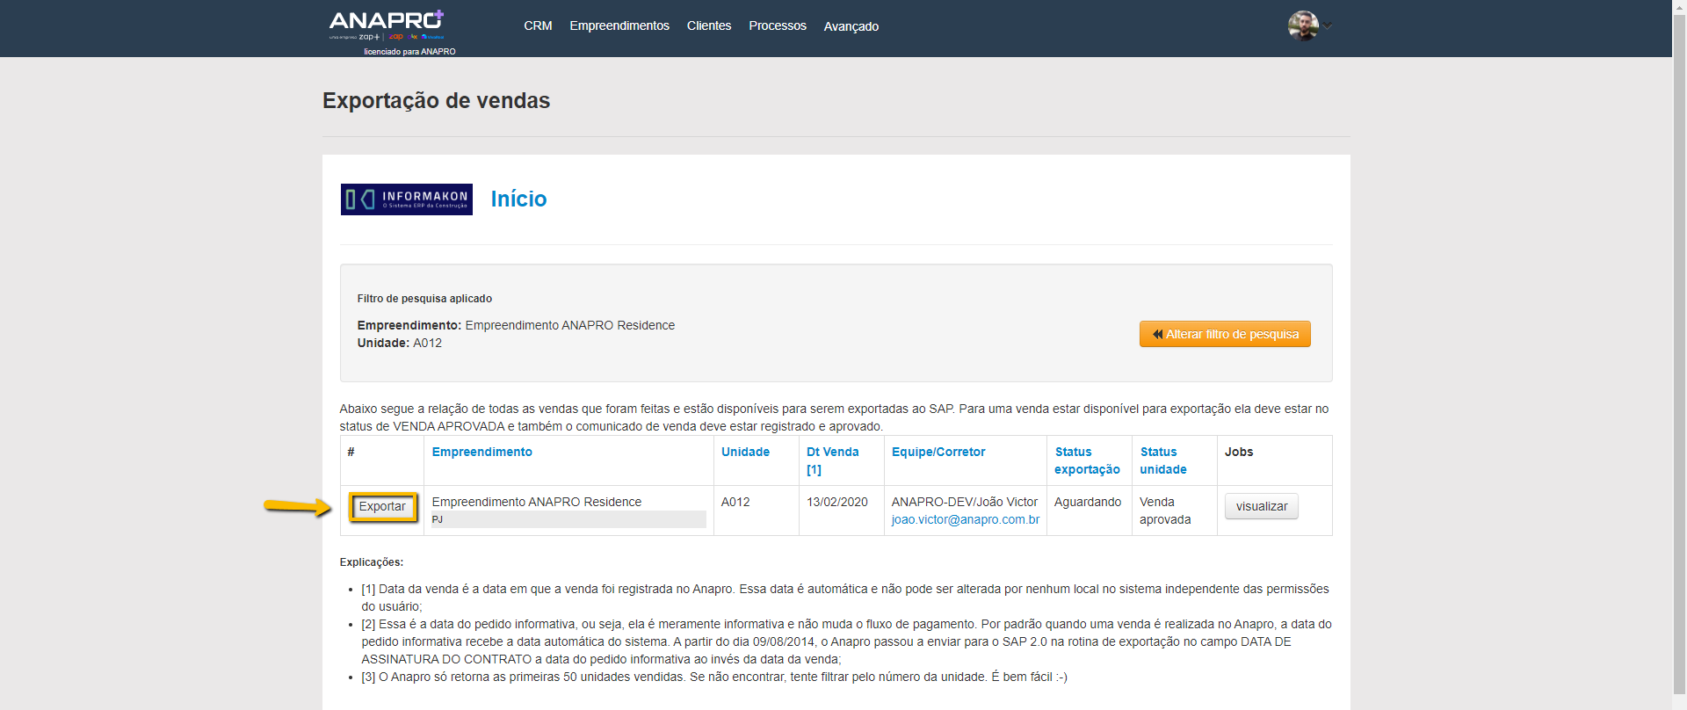Select the Clientes menu item
This screenshot has width=1687, height=710.
click(708, 26)
